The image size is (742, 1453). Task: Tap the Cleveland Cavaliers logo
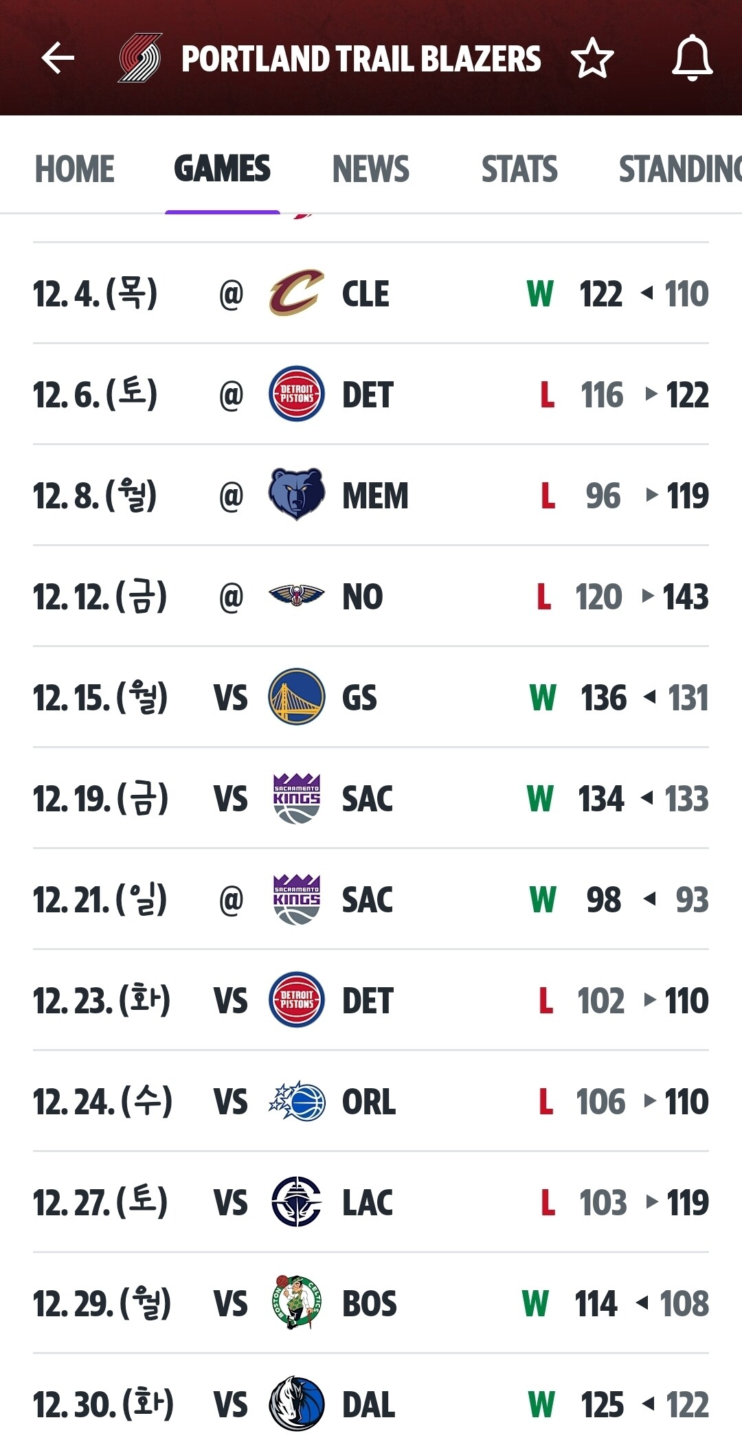click(296, 293)
